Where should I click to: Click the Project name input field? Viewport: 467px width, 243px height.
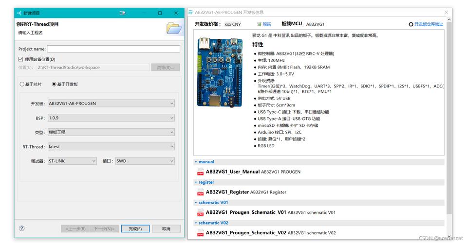coord(113,49)
